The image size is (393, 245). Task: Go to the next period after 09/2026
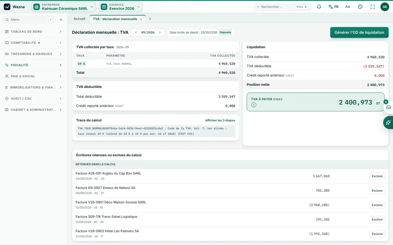pos(160,32)
